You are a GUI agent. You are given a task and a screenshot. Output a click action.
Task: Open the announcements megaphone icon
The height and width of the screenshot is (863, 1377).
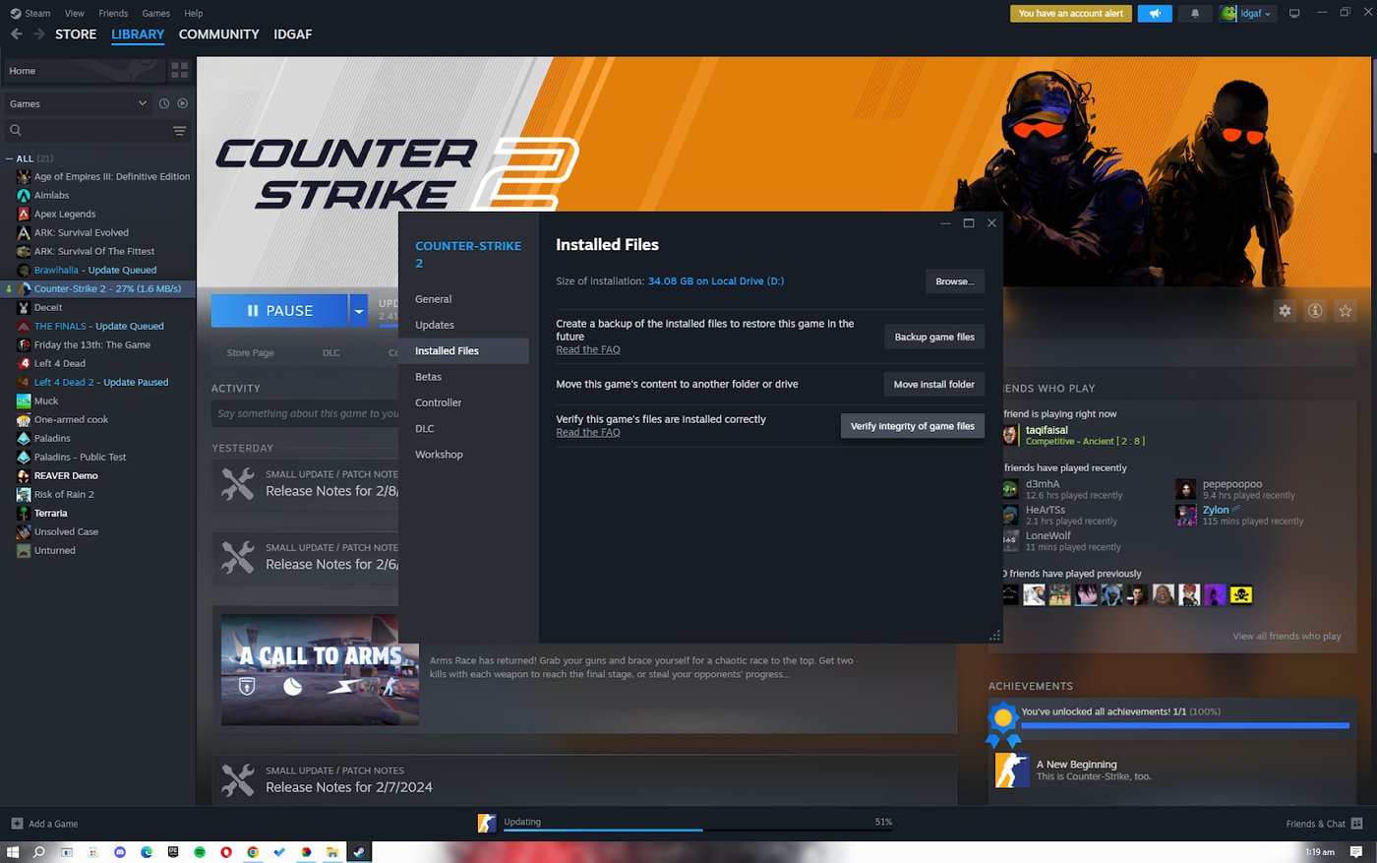[x=1155, y=14]
